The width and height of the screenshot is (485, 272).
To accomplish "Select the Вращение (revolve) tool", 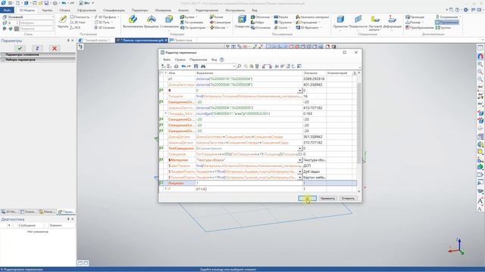I will [x=151, y=22].
